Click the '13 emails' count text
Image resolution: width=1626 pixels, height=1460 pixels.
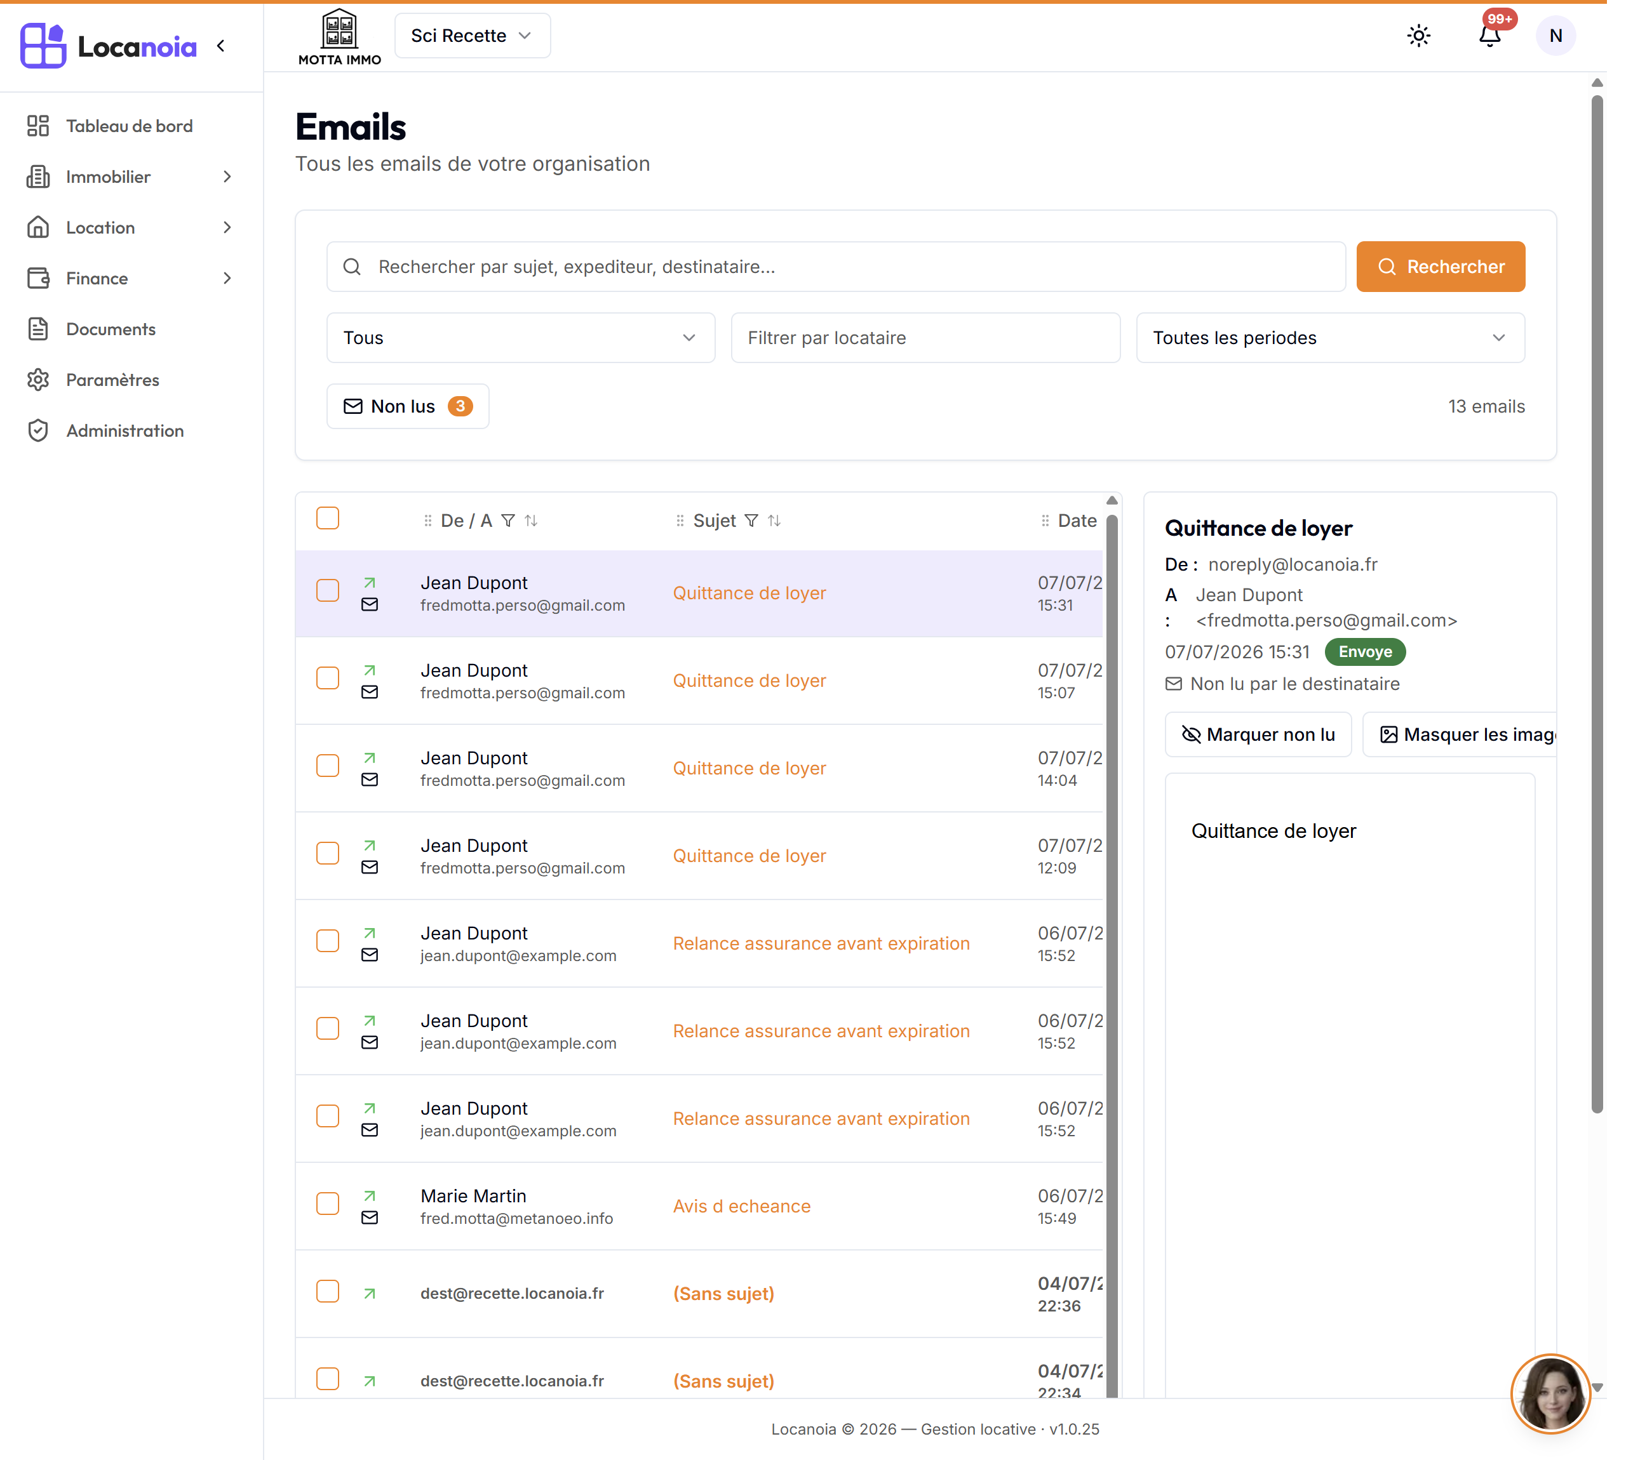pyautogui.click(x=1486, y=406)
